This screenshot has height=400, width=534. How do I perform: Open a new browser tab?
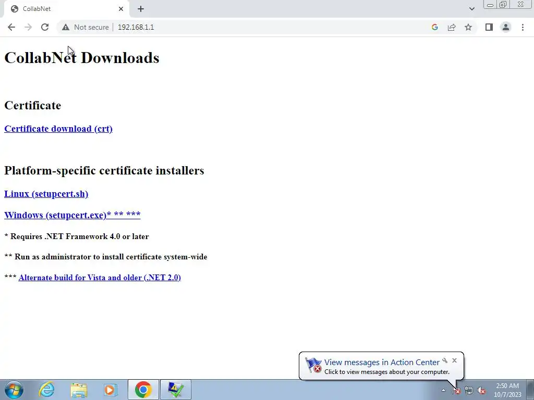point(141,9)
